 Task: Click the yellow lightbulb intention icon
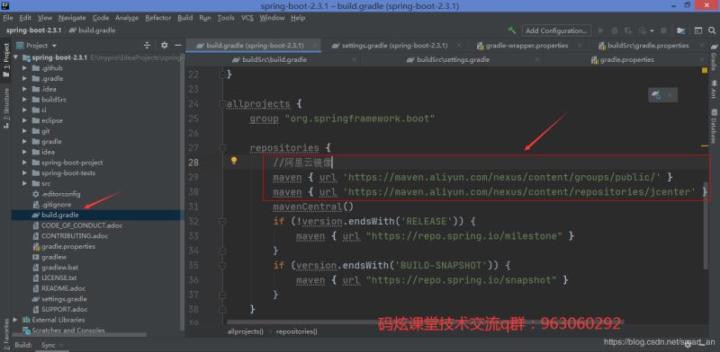pos(234,161)
